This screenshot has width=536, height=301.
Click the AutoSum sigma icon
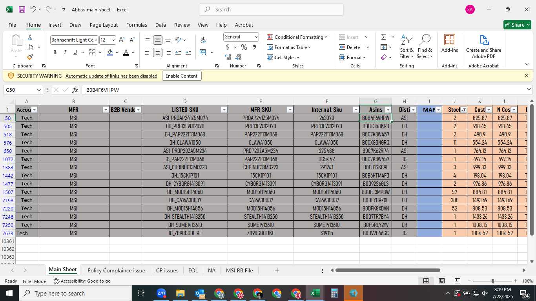click(x=384, y=37)
